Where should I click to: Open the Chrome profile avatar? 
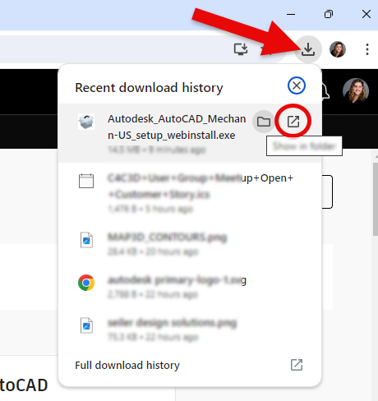pyautogui.click(x=338, y=49)
